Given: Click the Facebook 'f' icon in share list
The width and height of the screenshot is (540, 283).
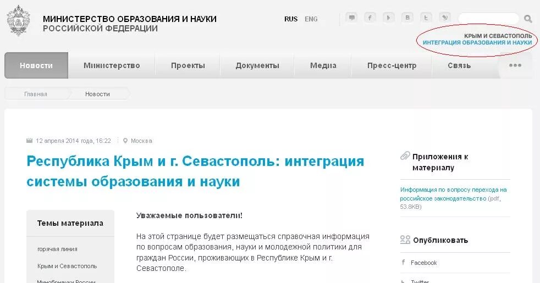Looking at the screenshot, I should pyautogui.click(x=403, y=262).
